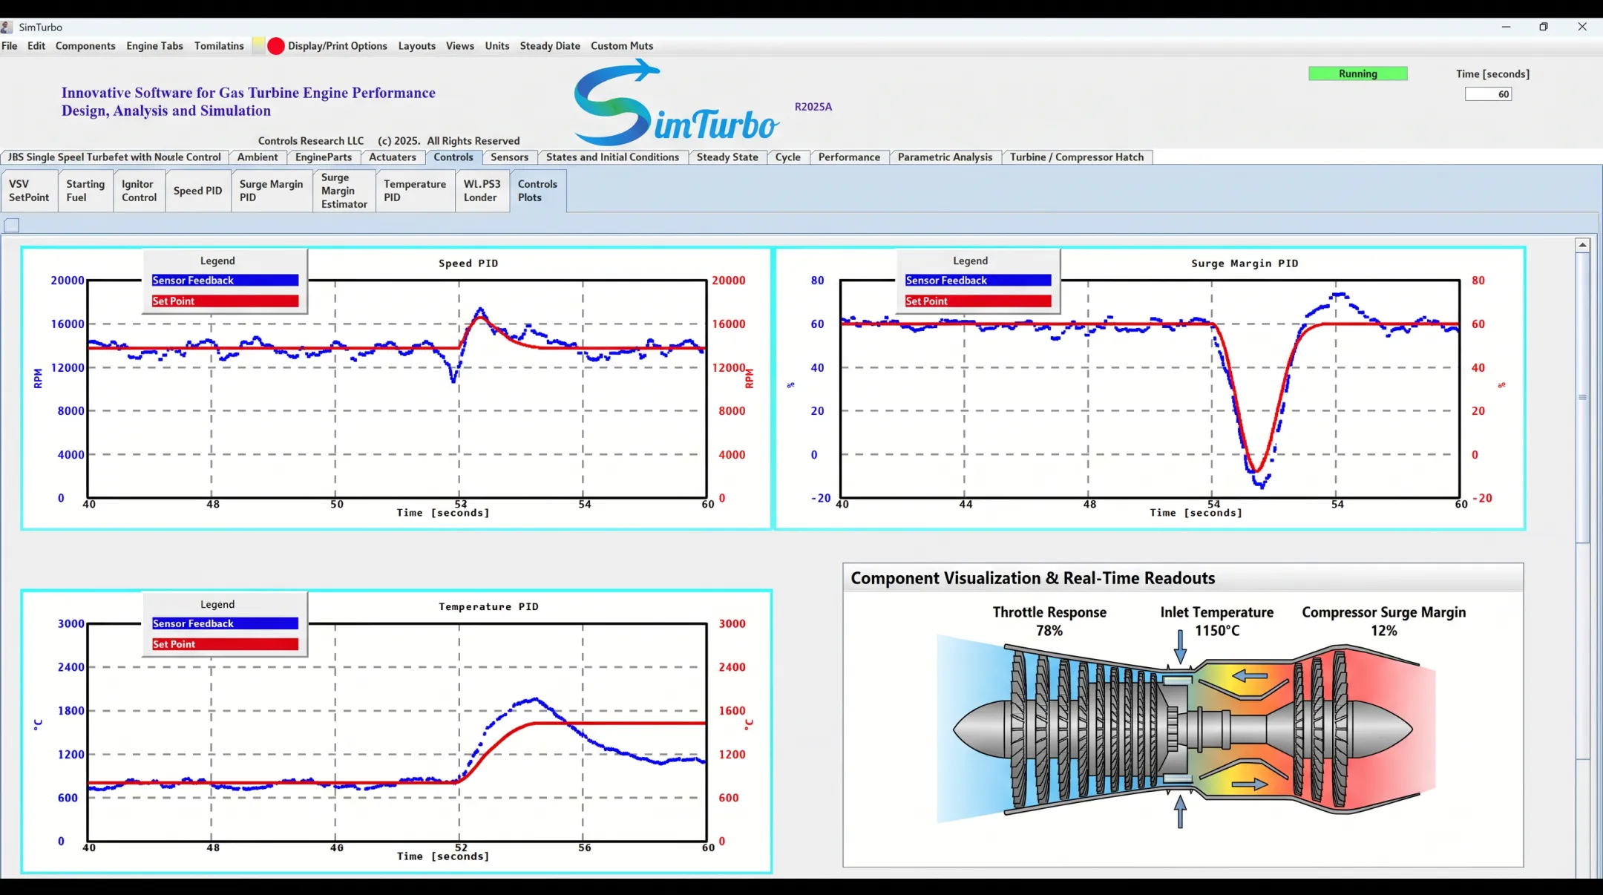The height and width of the screenshot is (895, 1603).
Task: Open the Layouts menu
Action: 417,46
